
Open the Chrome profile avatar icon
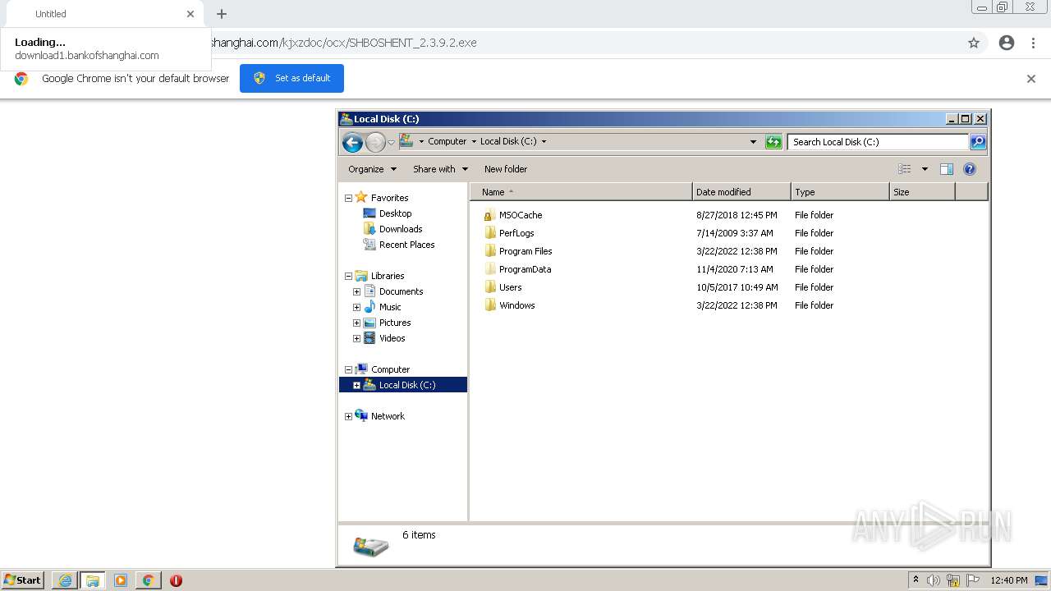pos(1007,43)
